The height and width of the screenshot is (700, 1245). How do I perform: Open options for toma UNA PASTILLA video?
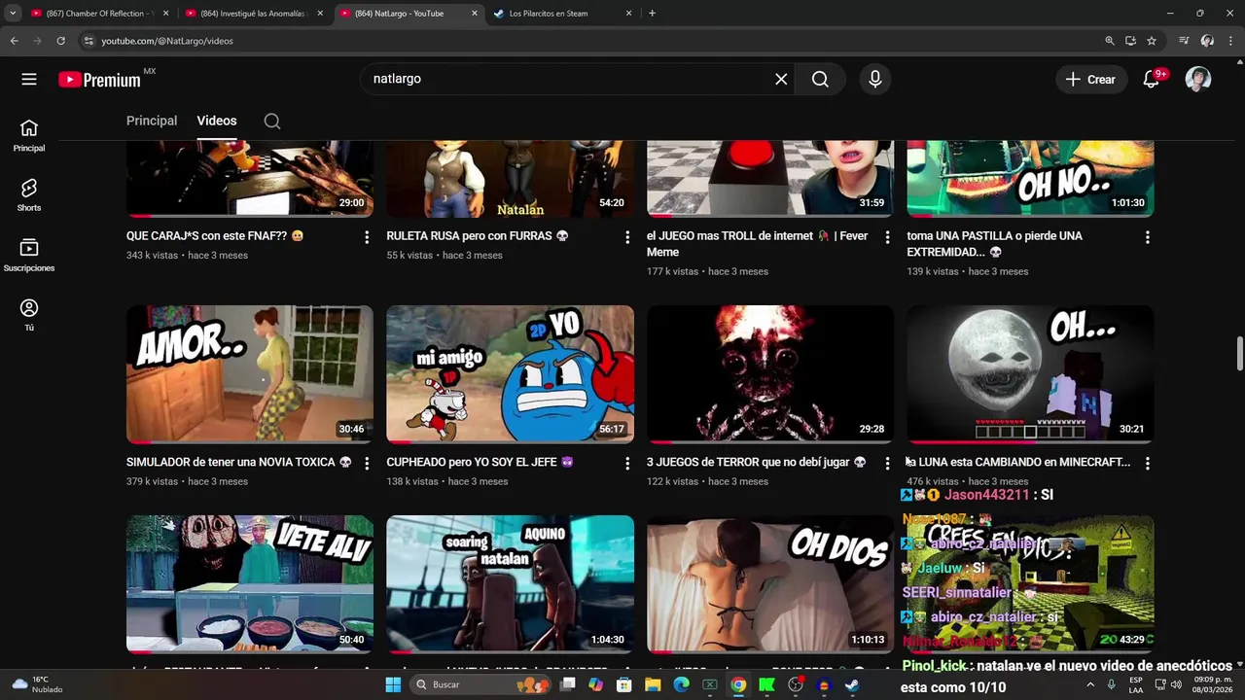[1148, 237]
